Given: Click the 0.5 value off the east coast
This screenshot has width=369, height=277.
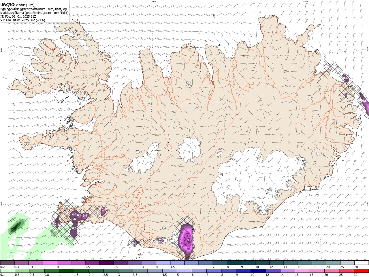Looking at the screenshot, I should point(364,101).
